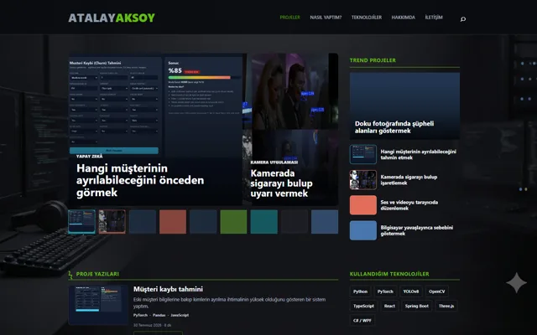Go to NASIL YAPTIM? page

326,18
